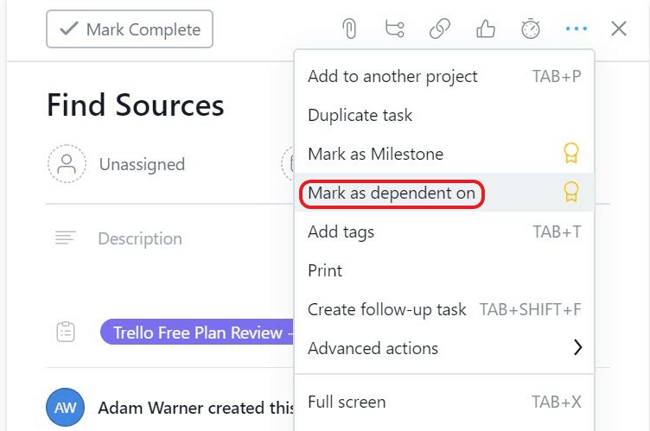The width and height of the screenshot is (650, 431).
Task: Select Mark as dependent on
Action: tap(392, 193)
